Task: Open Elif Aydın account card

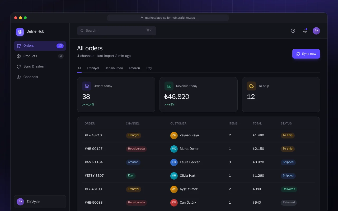Action: click(x=40, y=202)
